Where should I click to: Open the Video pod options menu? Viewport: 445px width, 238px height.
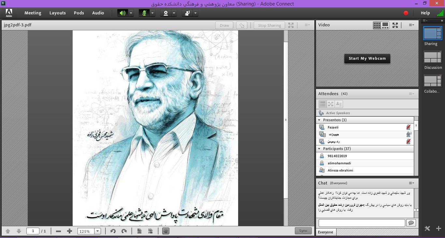[x=411, y=25]
